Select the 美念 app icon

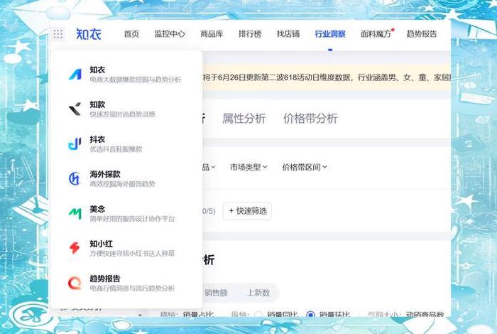coord(75,213)
